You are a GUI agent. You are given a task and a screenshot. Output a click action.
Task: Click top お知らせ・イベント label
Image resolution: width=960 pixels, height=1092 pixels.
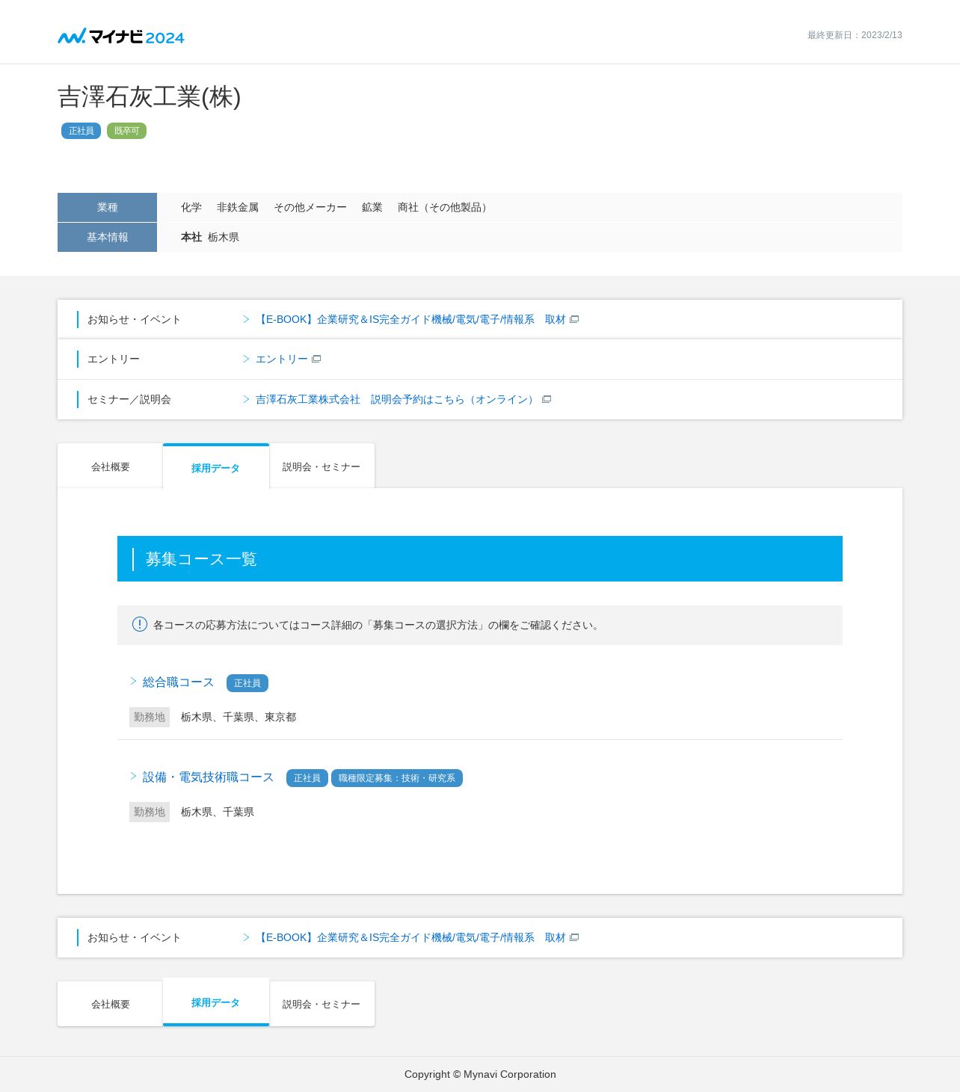(x=134, y=319)
